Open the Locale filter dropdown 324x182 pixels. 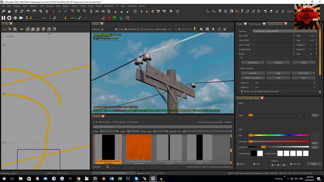coord(132,131)
